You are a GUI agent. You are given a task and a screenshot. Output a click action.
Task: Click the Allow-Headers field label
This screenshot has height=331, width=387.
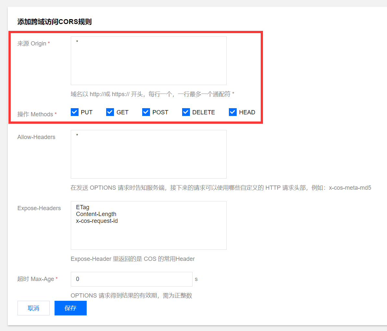pos(36,137)
